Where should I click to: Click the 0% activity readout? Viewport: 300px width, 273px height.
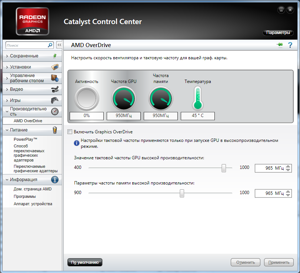(87, 116)
